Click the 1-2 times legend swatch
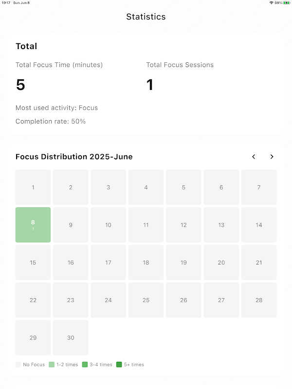Viewport: 292px width, 389px height. [52, 365]
